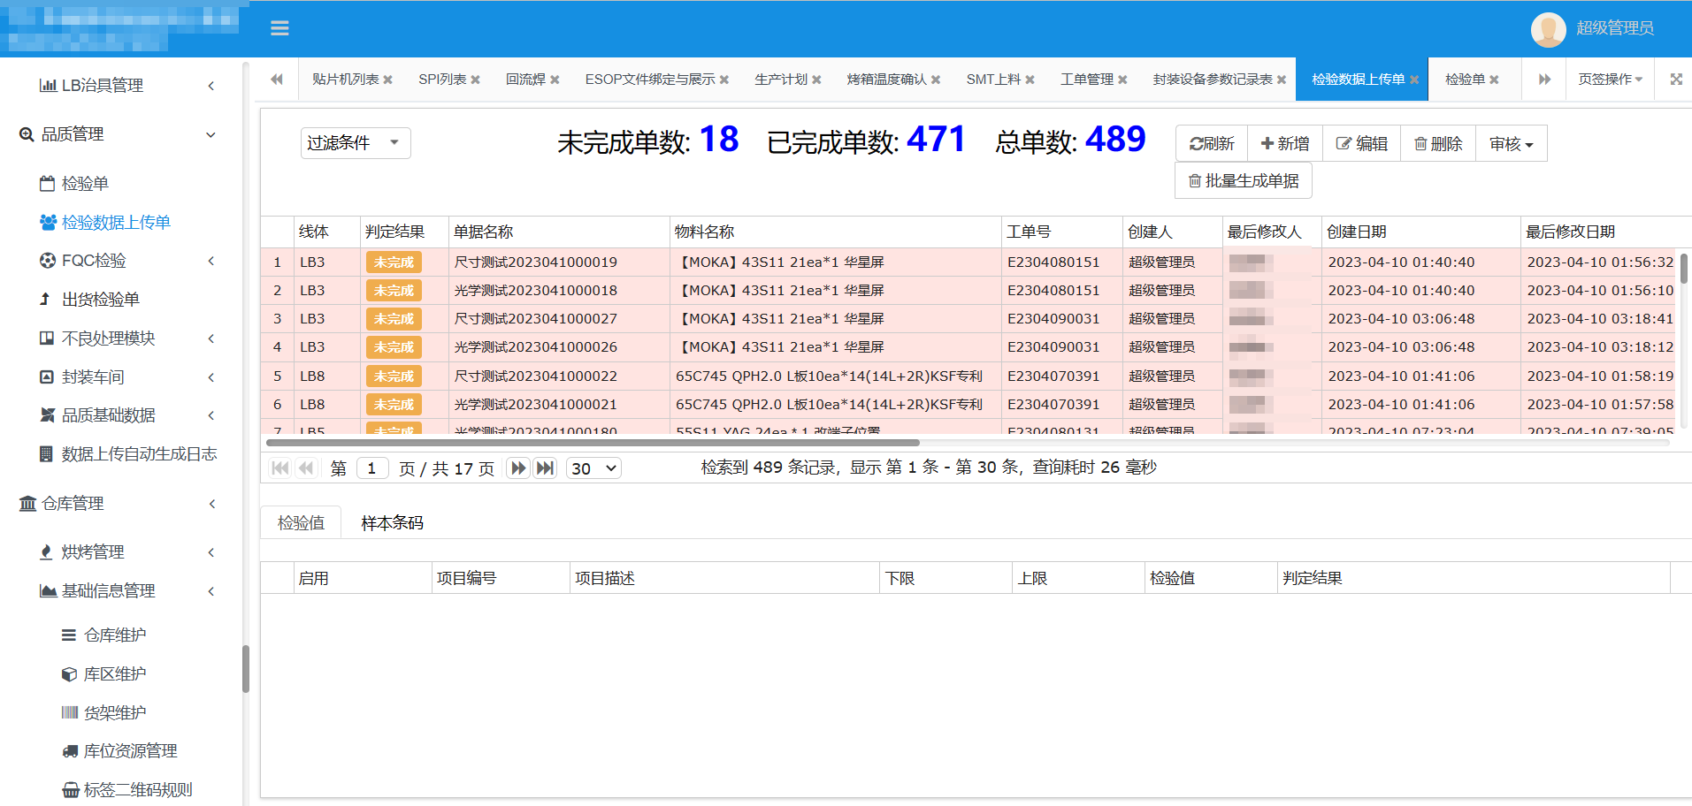Switch to the 样本条码 tab

(x=391, y=522)
